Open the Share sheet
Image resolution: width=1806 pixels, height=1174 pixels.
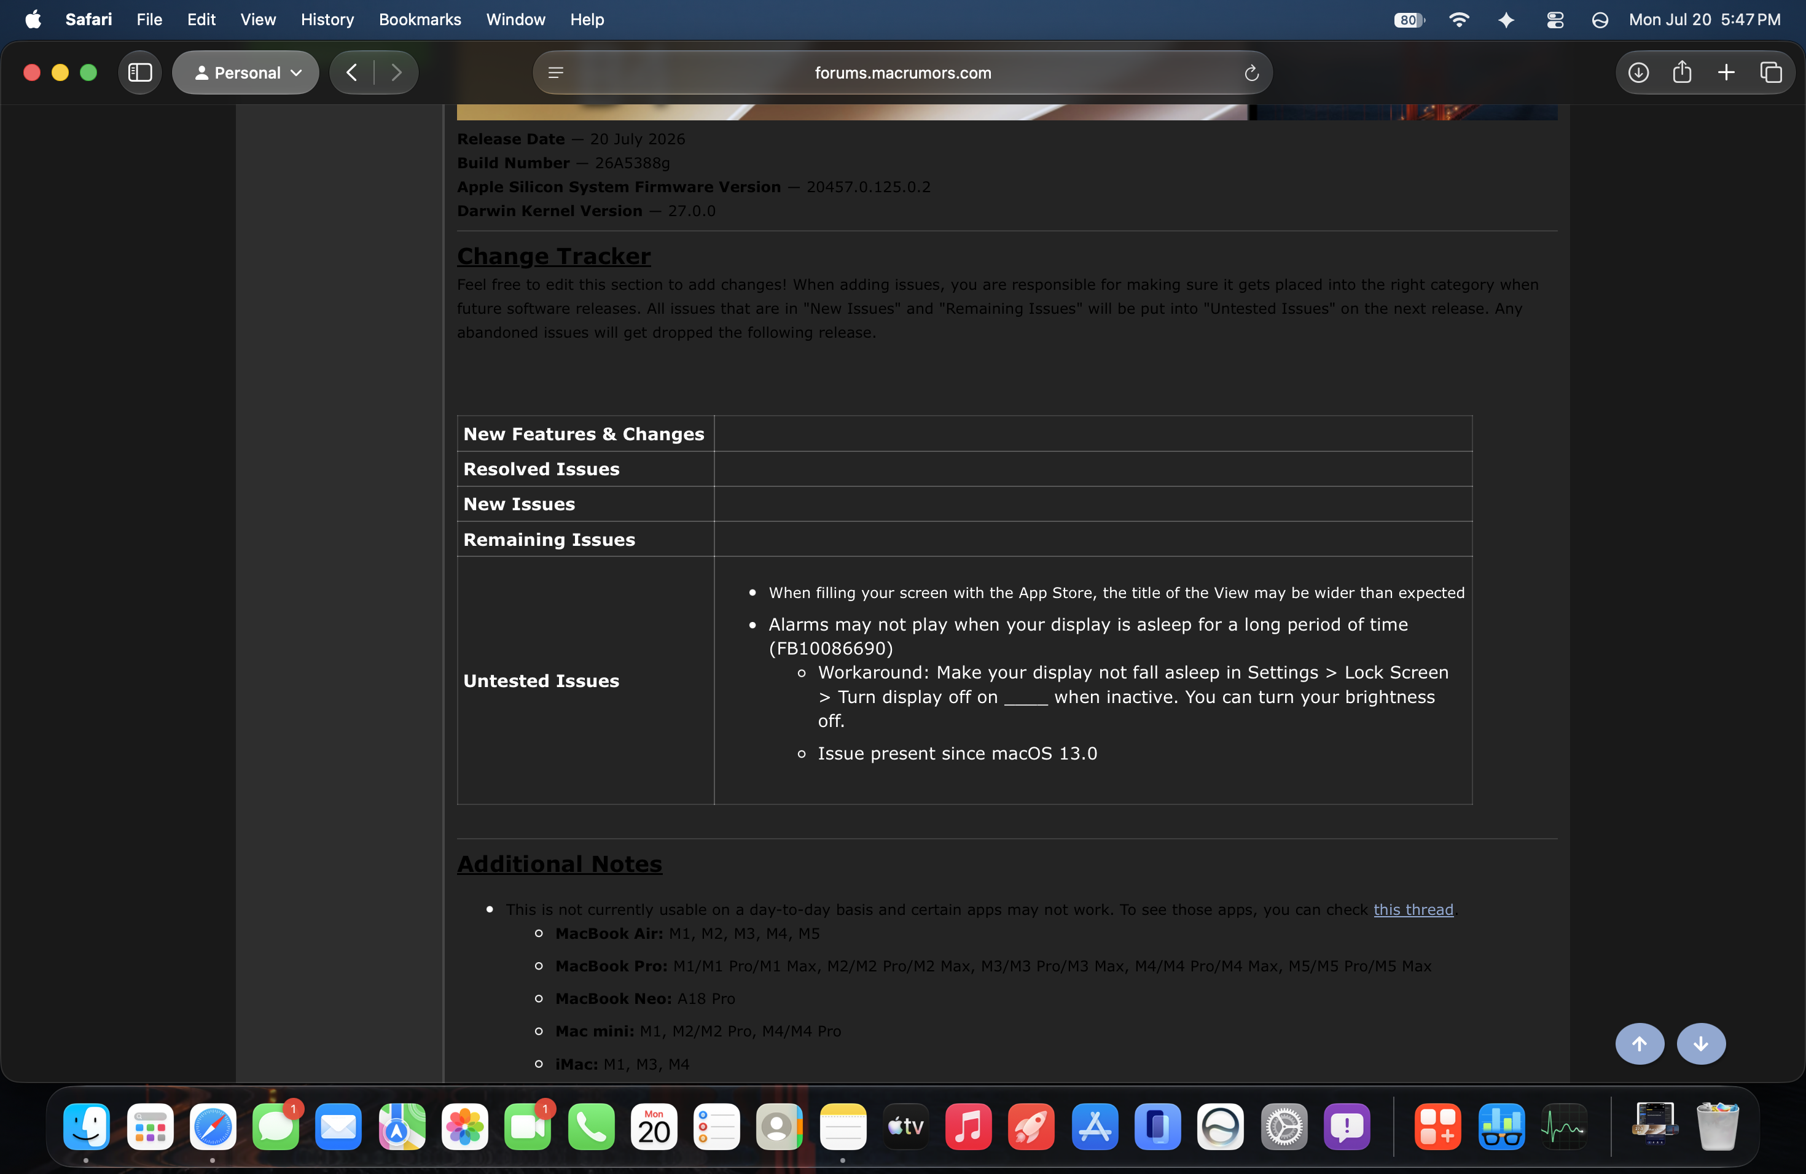coord(1683,73)
